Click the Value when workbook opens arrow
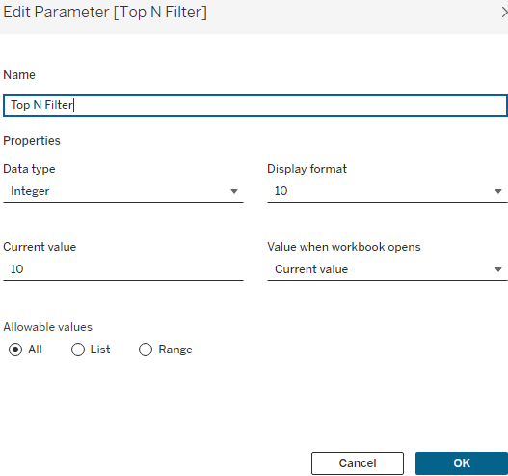Viewport: 508px width, 476px height. click(x=498, y=269)
